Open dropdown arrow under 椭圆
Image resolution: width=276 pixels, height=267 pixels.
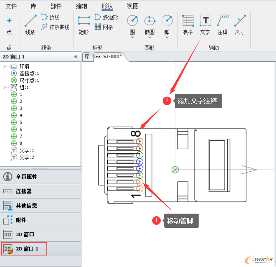[x=150, y=37]
